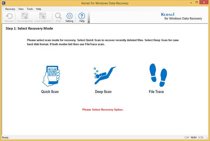Viewport: 210px width, 141px height.
Task: Open the Setting gear icon
Action: (69, 16)
